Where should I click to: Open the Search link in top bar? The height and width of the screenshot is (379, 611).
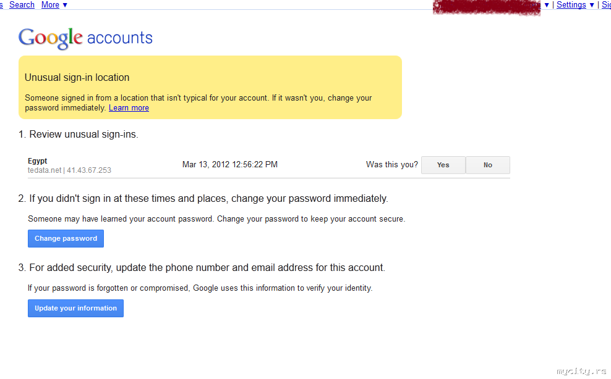pyautogui.click(x=22, y=5)
